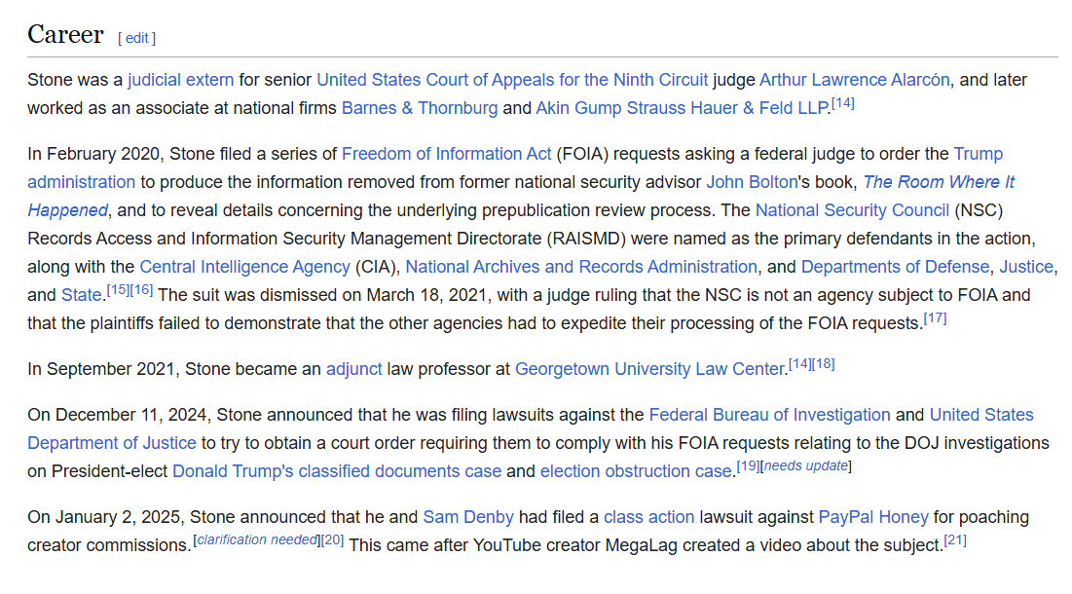Open the National Security Council link
The image size is (1072, 594).
(852, 210)
